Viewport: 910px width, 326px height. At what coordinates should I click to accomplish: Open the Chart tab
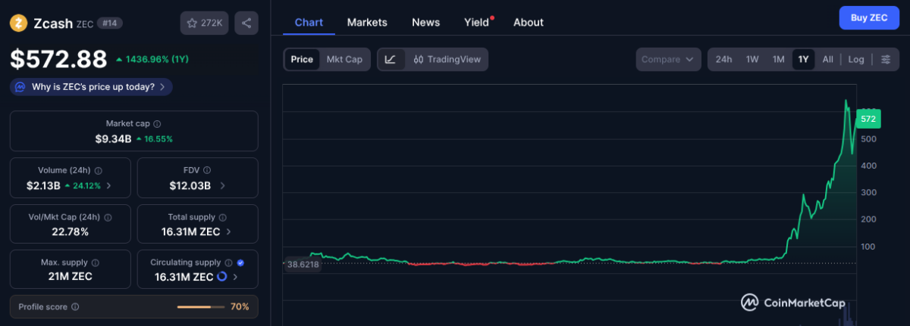point(309,23)
